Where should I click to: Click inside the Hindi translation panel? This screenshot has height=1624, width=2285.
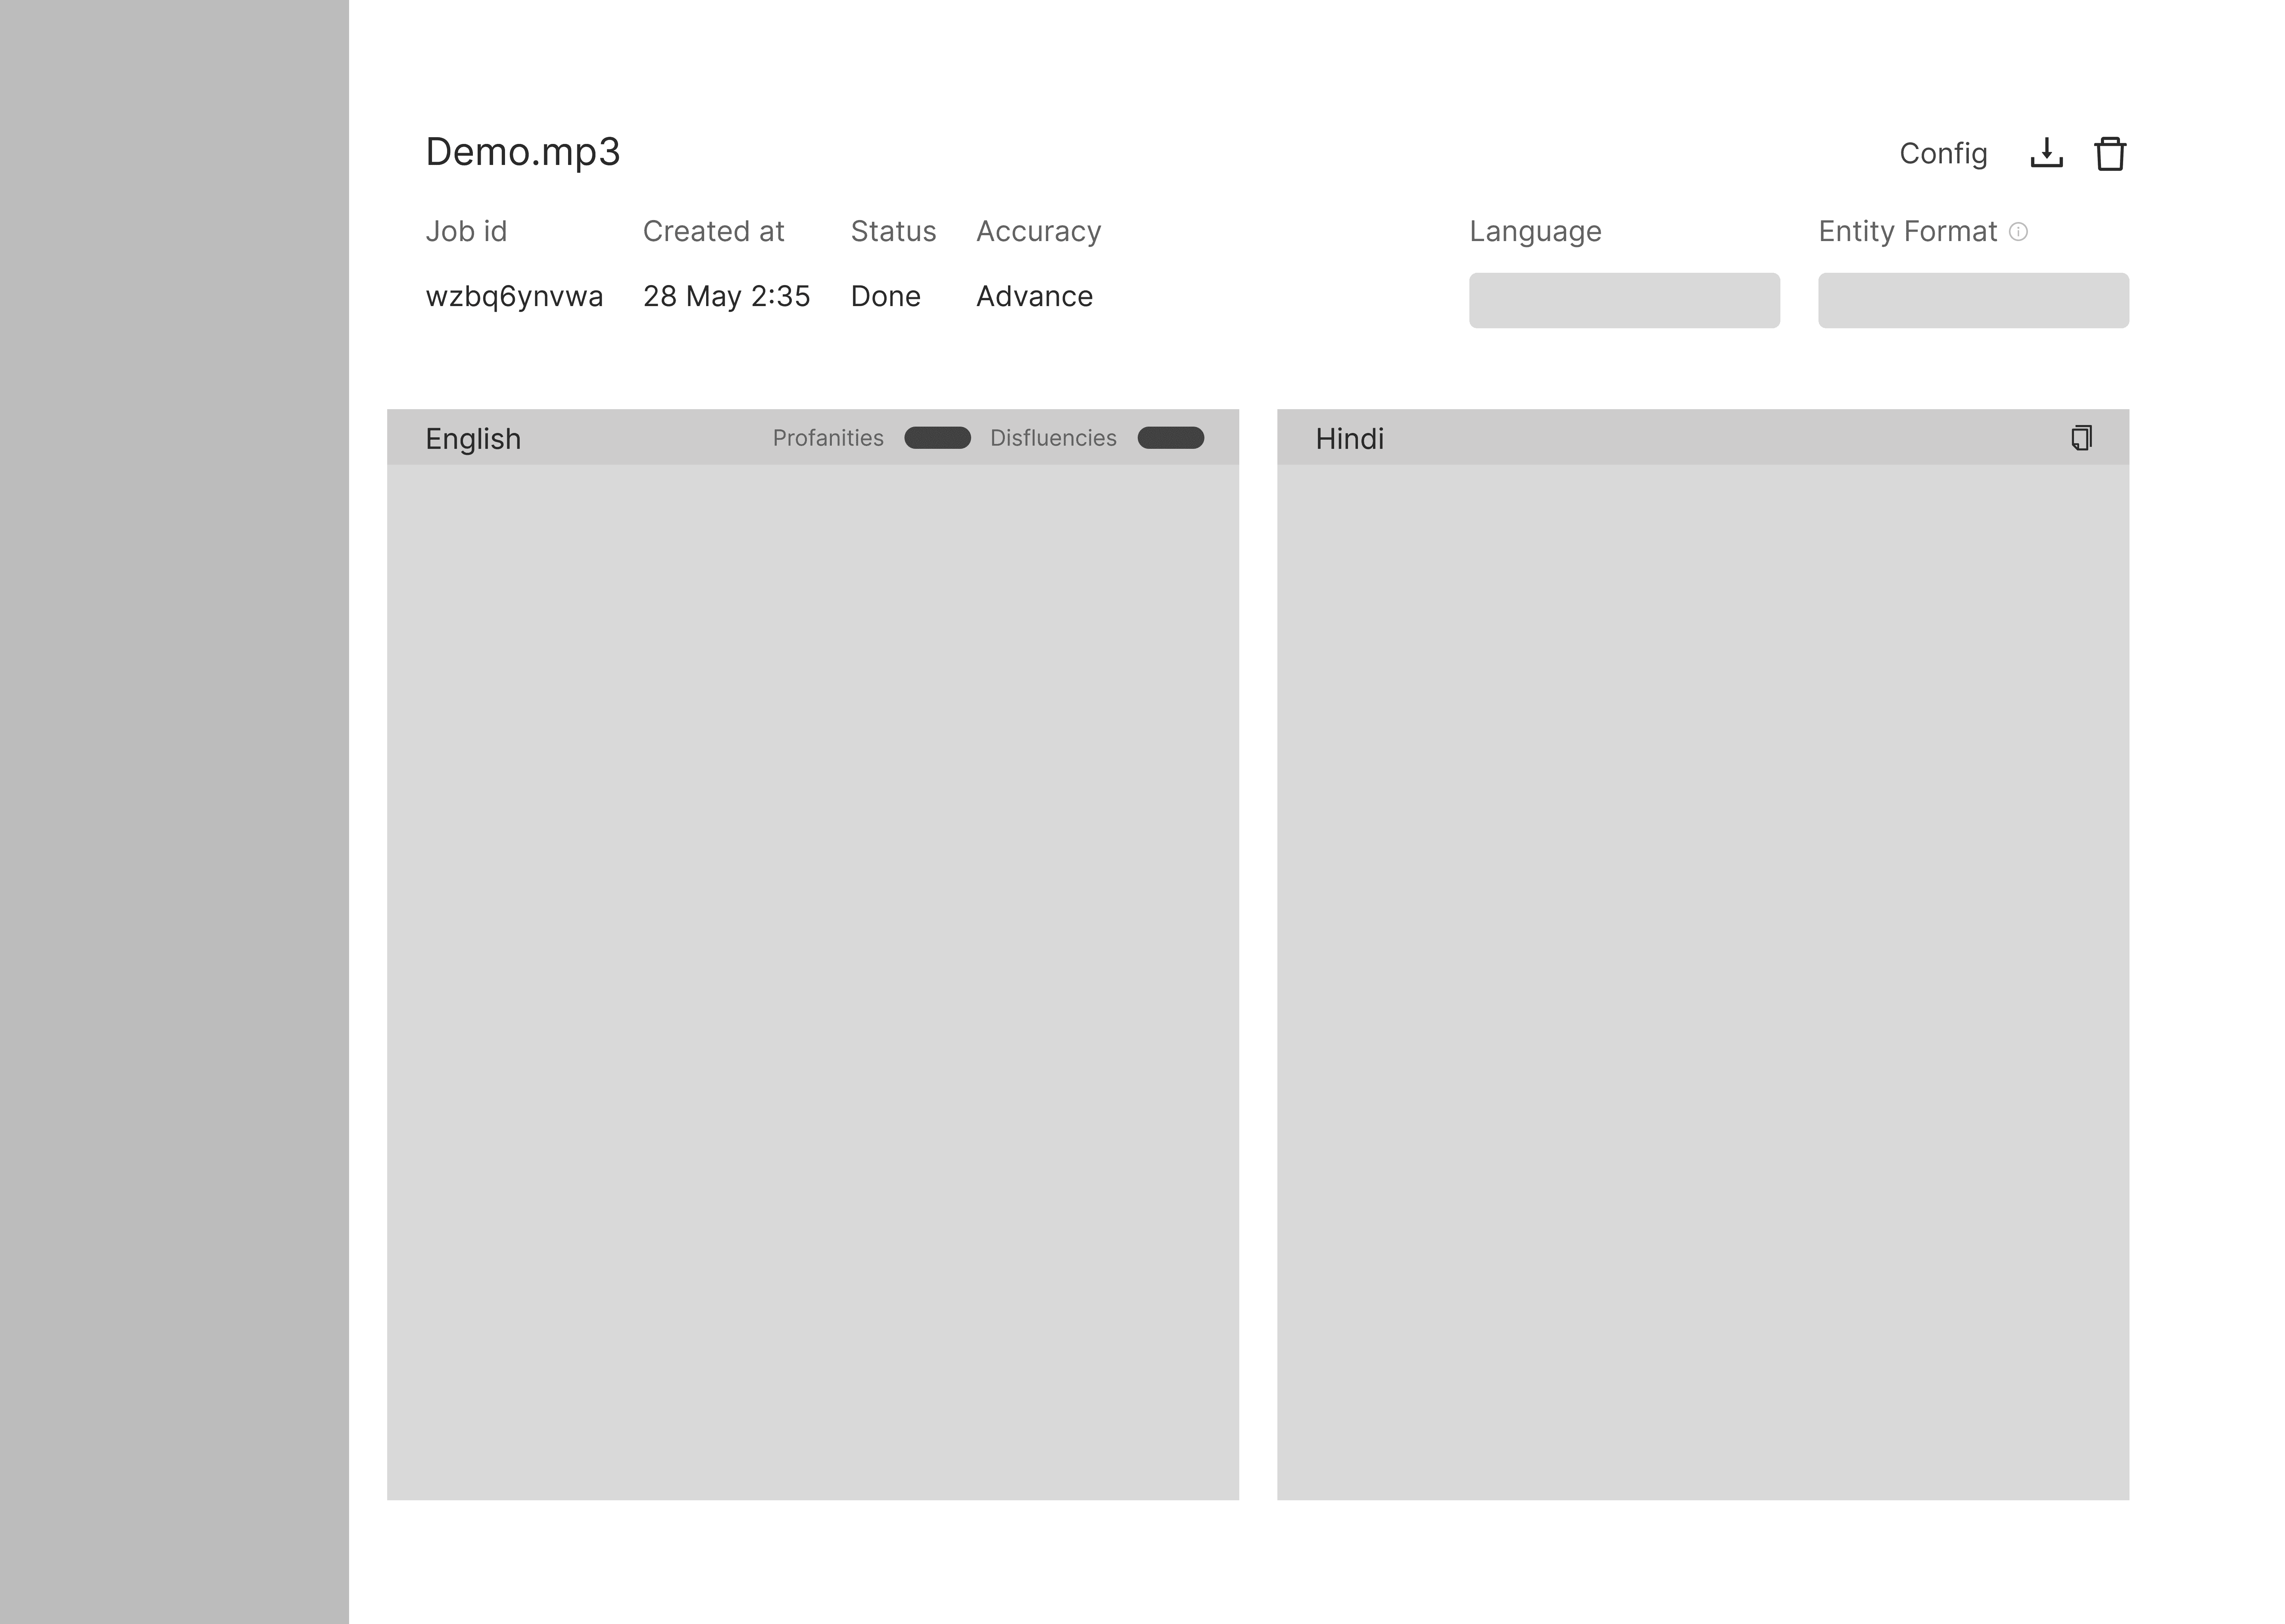pyautogui.click(x=1702, y=980)
